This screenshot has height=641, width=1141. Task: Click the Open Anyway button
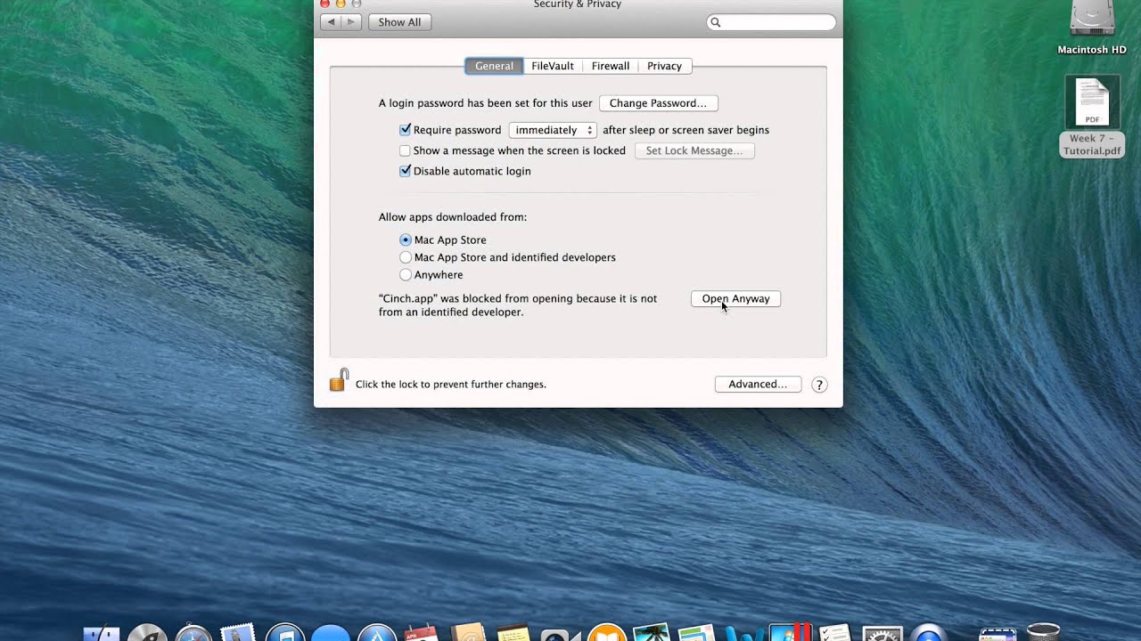[735, 299]
